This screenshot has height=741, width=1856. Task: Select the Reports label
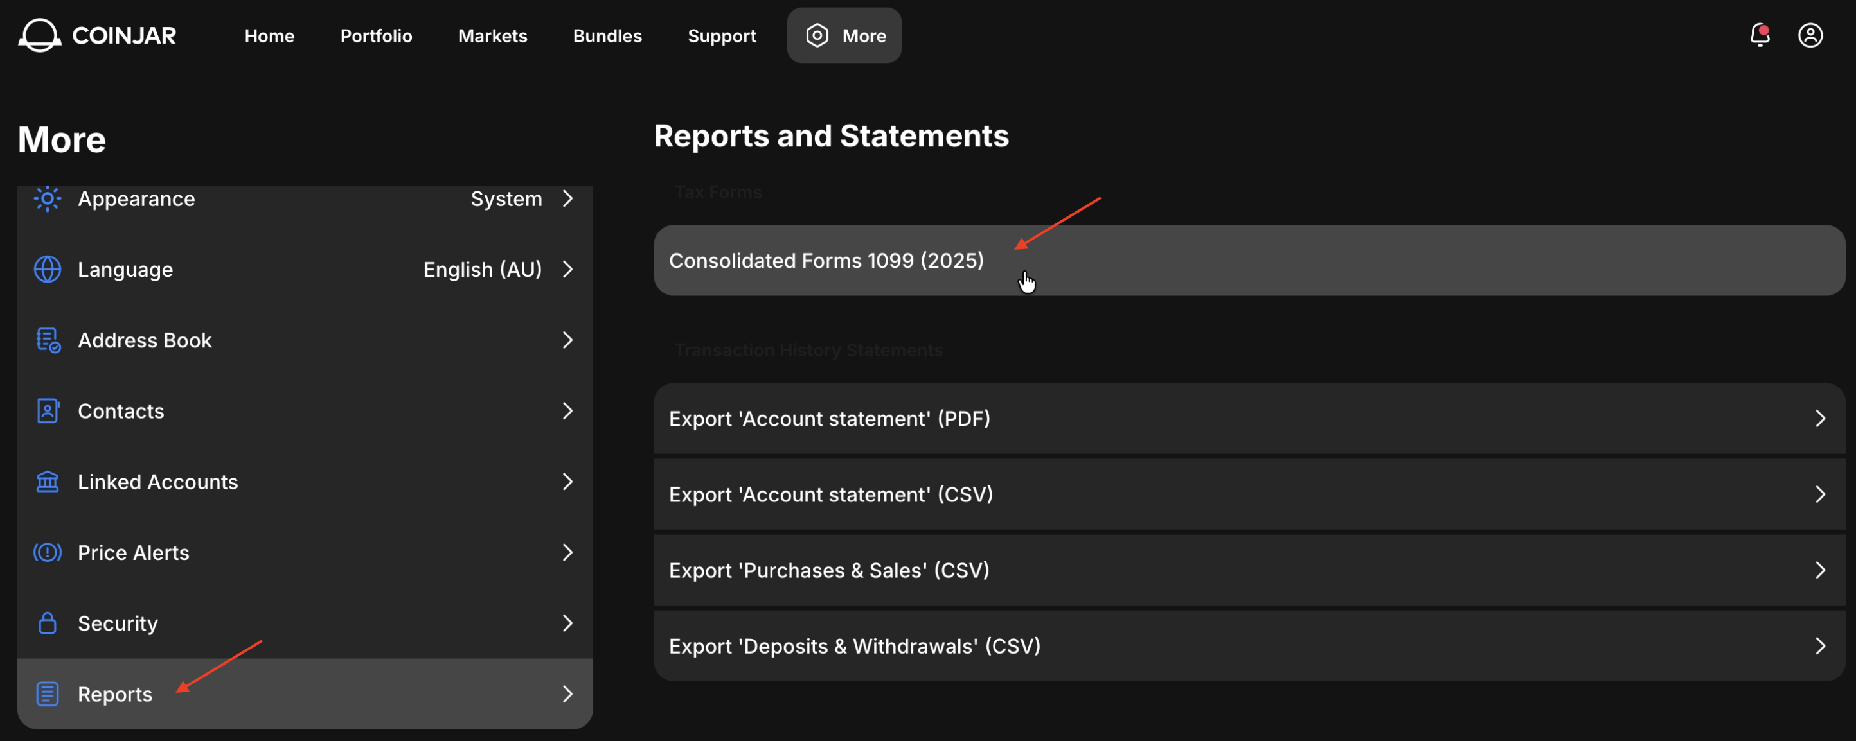click(x=115, y=694)
